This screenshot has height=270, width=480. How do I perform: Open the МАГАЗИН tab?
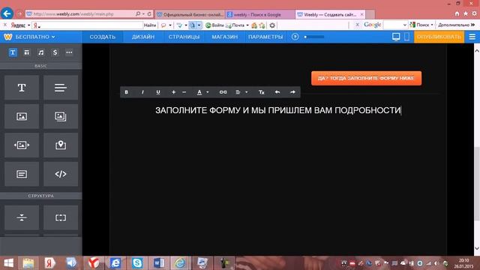click(x=225, y=37)
